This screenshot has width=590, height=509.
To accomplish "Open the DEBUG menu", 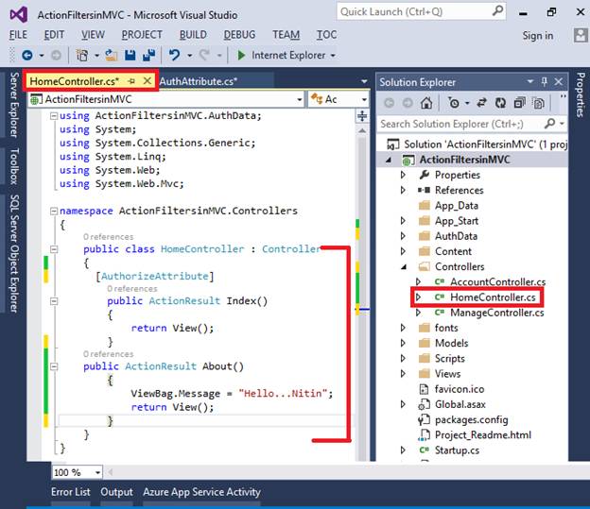I will tap(239, 35).
